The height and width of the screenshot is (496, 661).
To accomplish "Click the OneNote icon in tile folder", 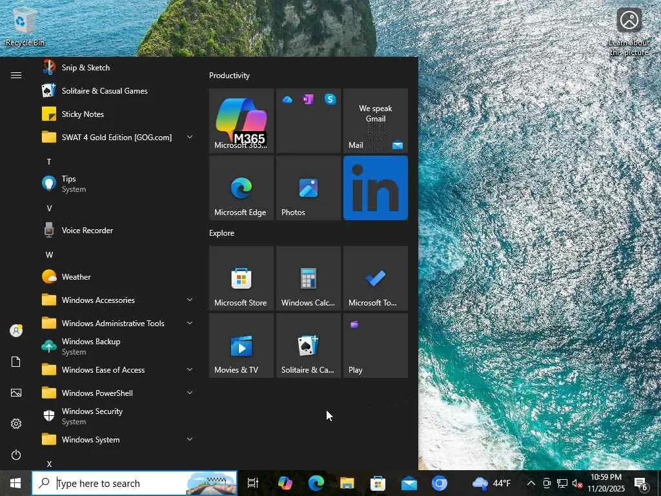I will [308, 99].
